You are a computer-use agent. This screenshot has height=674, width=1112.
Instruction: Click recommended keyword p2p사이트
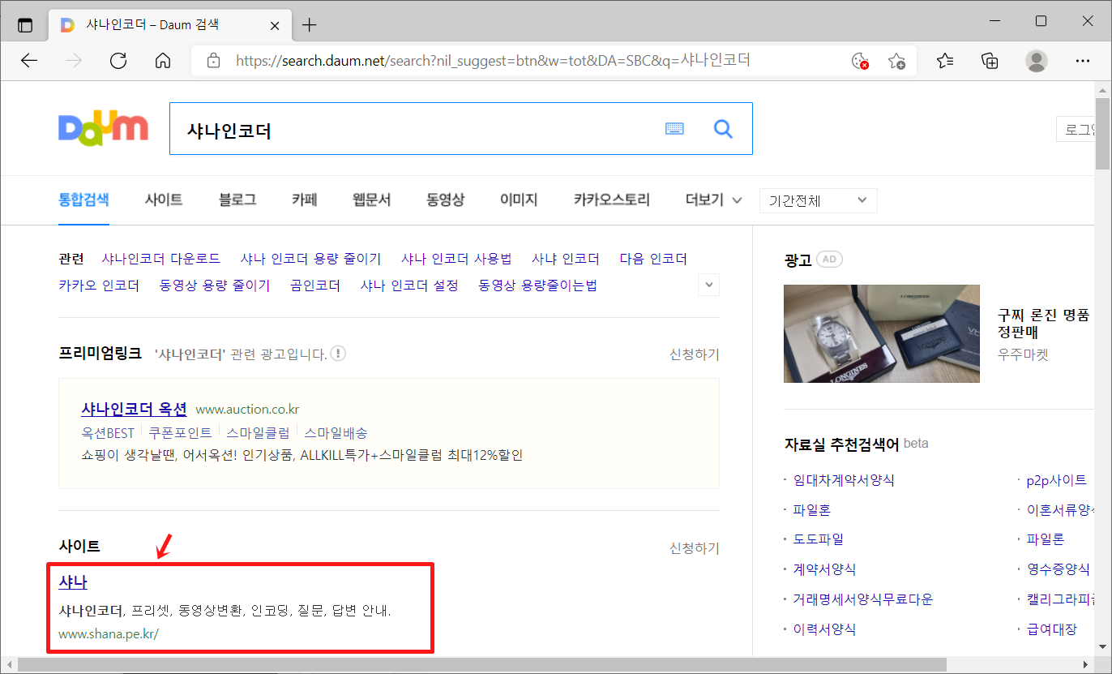[x=1057, y=480]
